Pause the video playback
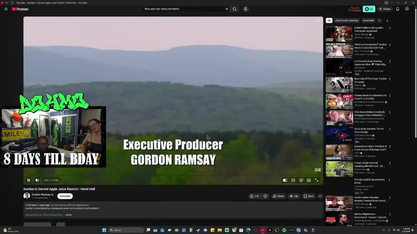The height and width of the screenshot is (234, 417). coord(28,180)
